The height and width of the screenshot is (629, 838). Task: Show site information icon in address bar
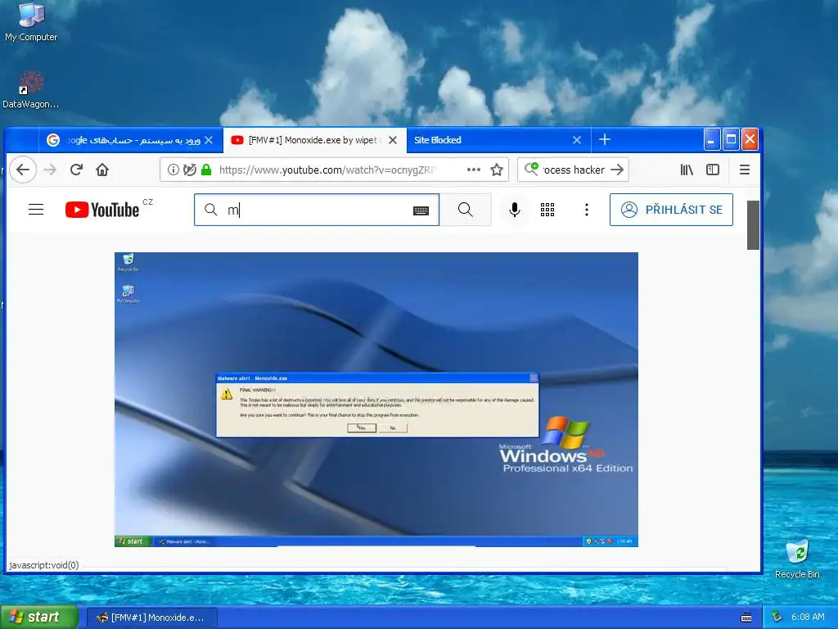[173, 170]
